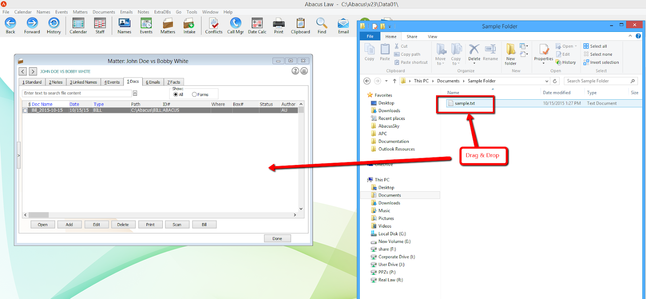646x299 pixels.
Task: Open Properties in the Explorer ribbon
Action: click(544, 53)
